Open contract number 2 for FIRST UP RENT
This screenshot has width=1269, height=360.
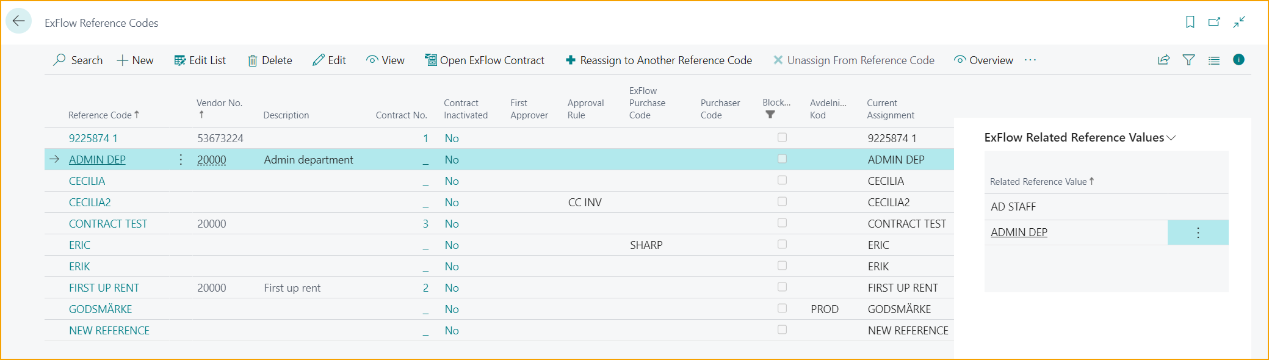[x=425, y=288]
